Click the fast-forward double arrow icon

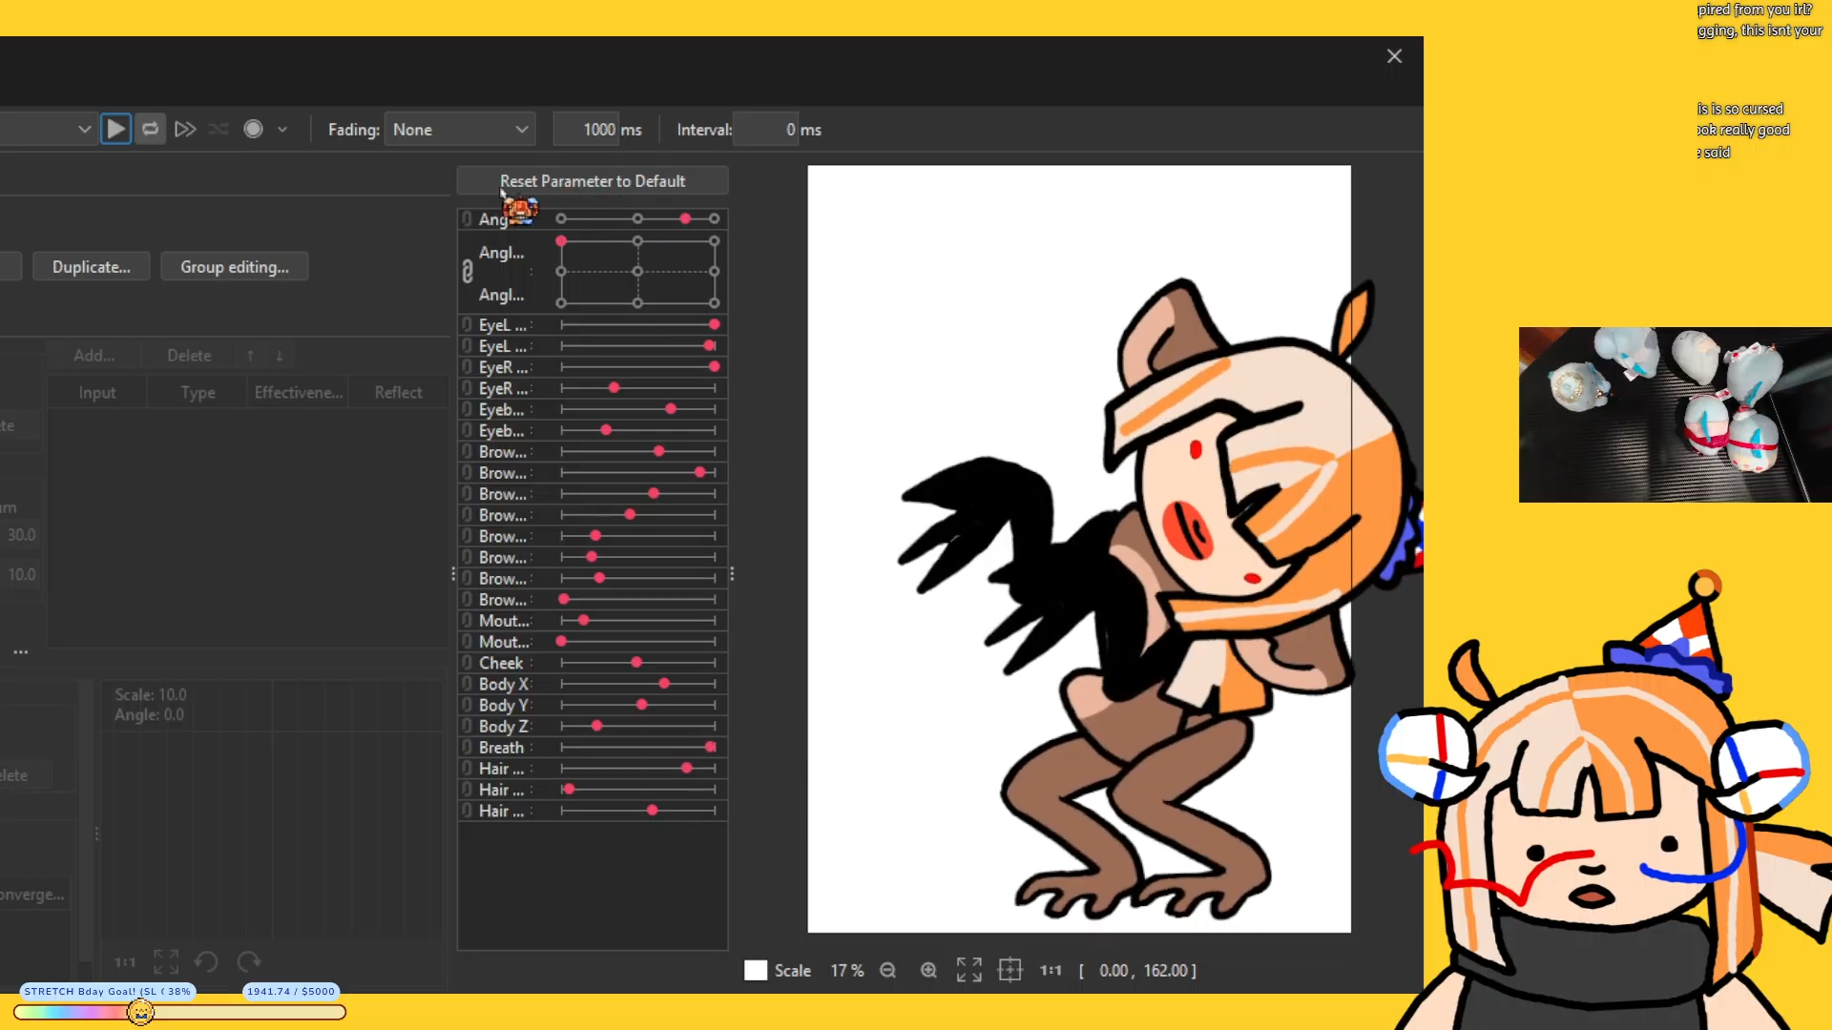click(185, 129)
